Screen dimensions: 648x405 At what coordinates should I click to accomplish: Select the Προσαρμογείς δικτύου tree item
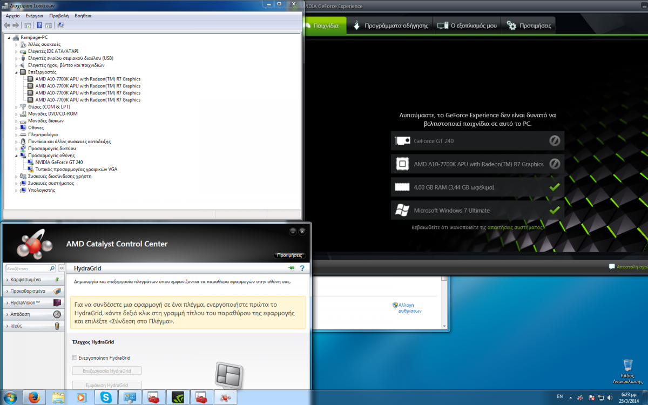tap(52, 148)
